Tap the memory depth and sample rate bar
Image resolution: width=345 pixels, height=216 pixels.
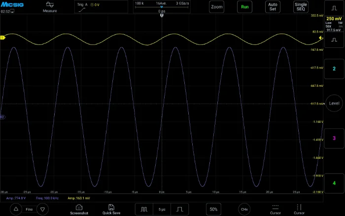[x=162, y=7]
